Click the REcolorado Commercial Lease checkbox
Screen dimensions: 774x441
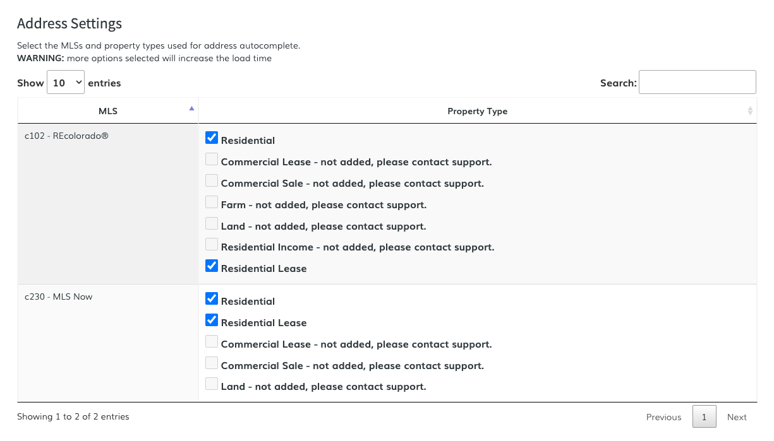212,160
